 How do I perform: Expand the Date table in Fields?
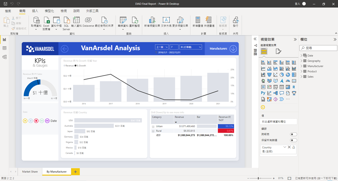pyautogui.click(x=301, y=55)
